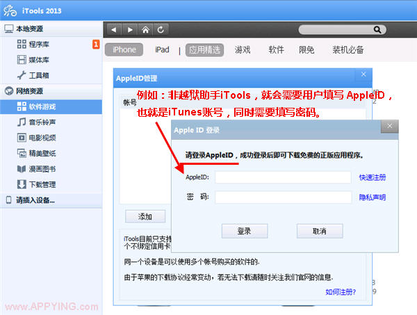This screenshot has height=315, width=417.
Task: Focus the 密码 password field
Action: pos(283,197)
